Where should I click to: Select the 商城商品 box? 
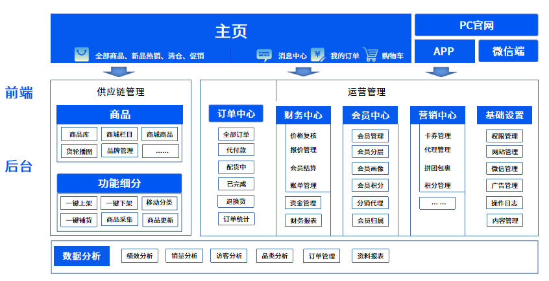[x=160, y=134]
